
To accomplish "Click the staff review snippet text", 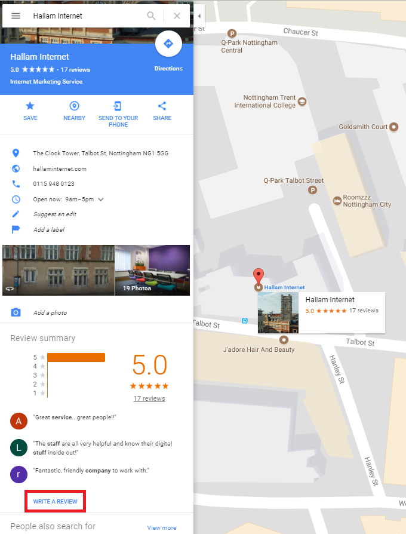I will (103, 448).
